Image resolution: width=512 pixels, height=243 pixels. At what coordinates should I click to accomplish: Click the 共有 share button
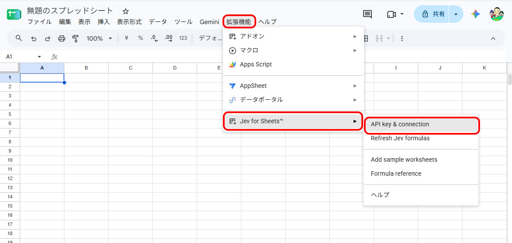[x=432, y=14]
